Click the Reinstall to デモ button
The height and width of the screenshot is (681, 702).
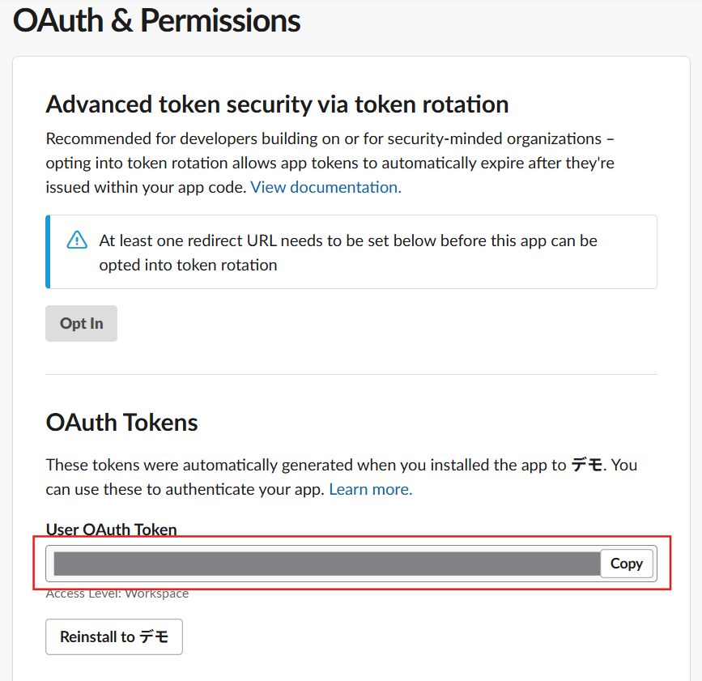coord(114,636)
